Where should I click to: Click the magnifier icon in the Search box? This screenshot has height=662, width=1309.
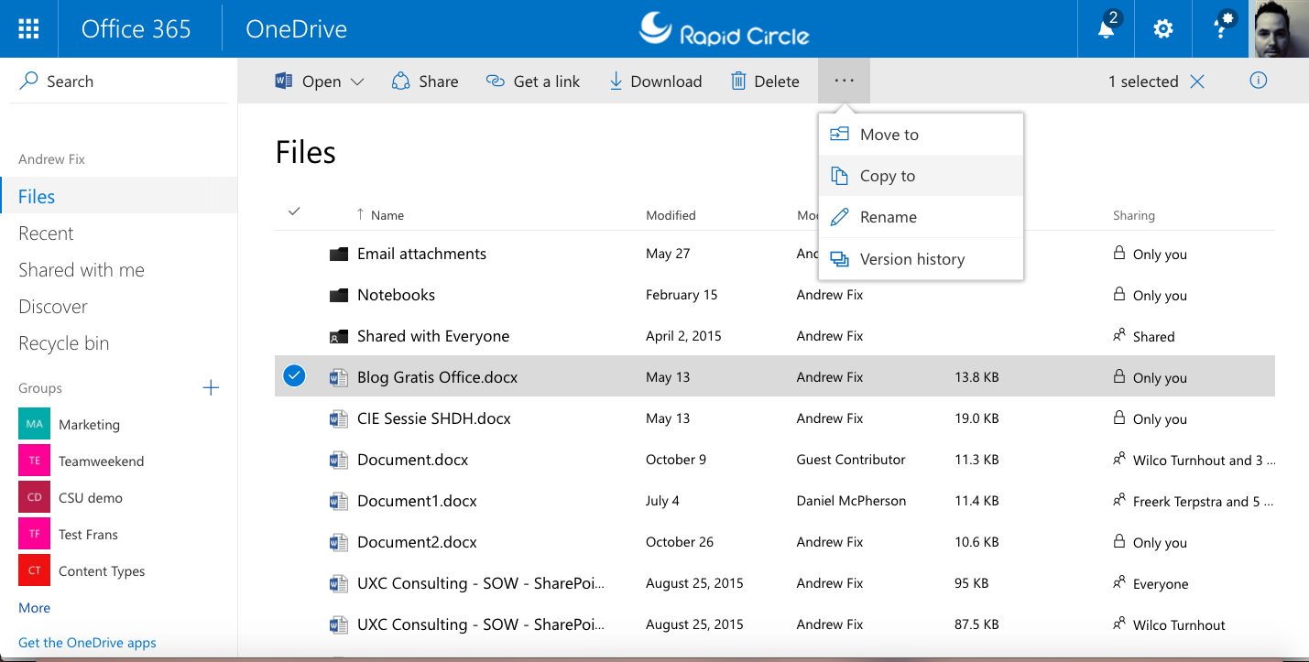click(x=29, y=81)
